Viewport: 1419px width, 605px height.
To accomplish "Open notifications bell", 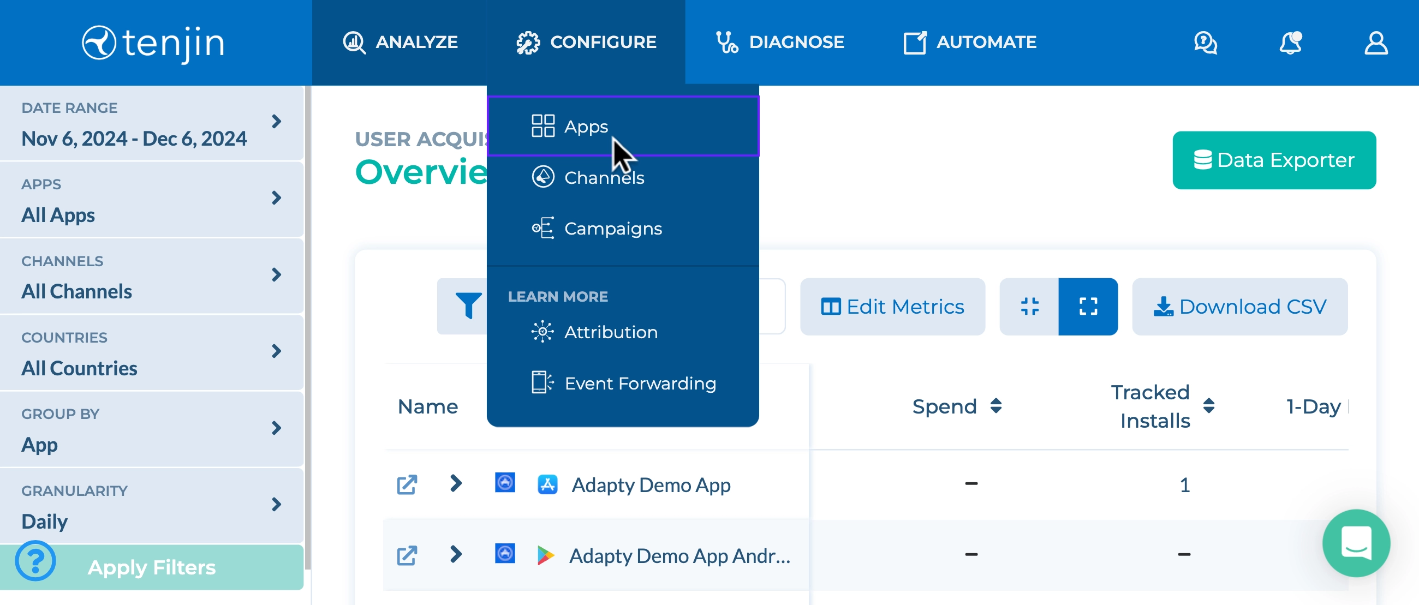I will tap(1290, 43).
